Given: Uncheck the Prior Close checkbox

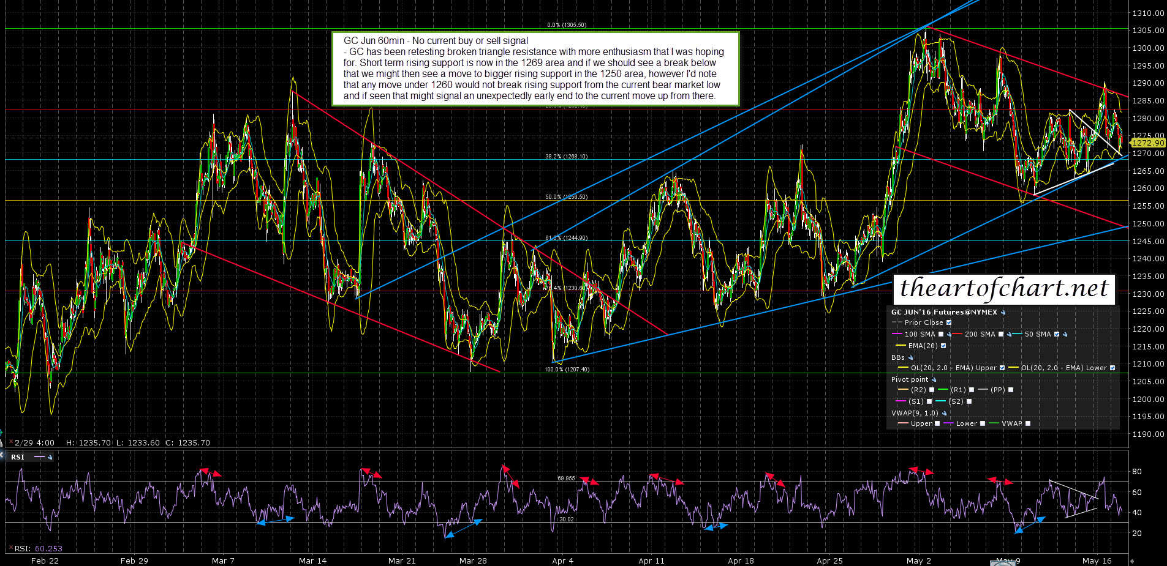Looking at the screenshot, I should click(949, 322).
